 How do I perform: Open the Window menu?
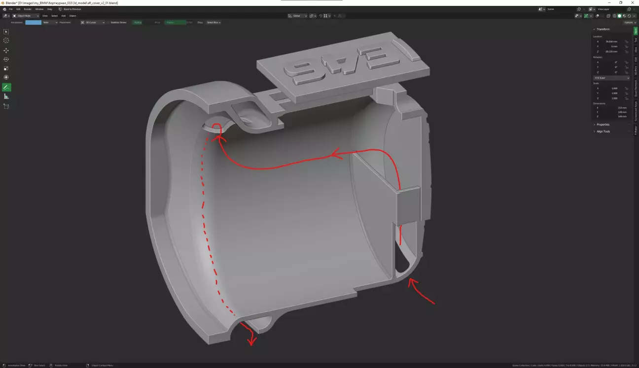point(39,9)
